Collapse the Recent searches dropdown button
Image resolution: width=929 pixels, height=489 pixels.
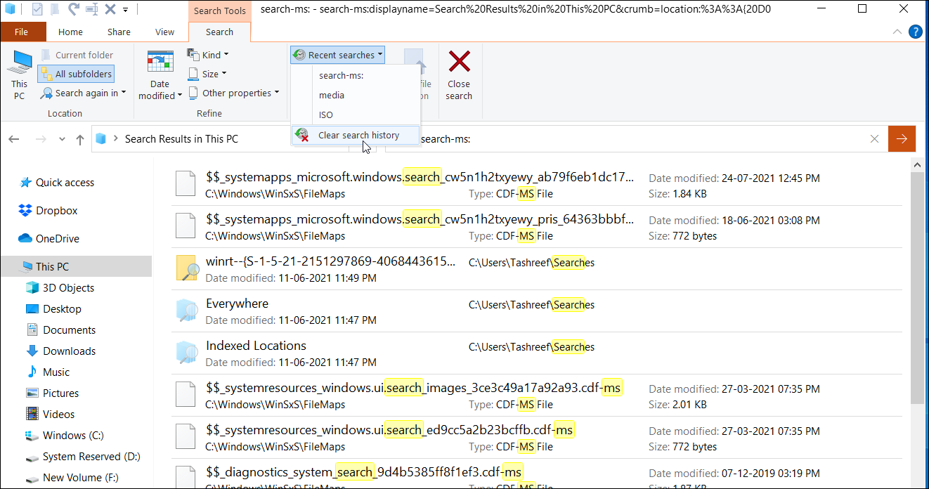tap(338, 55)
